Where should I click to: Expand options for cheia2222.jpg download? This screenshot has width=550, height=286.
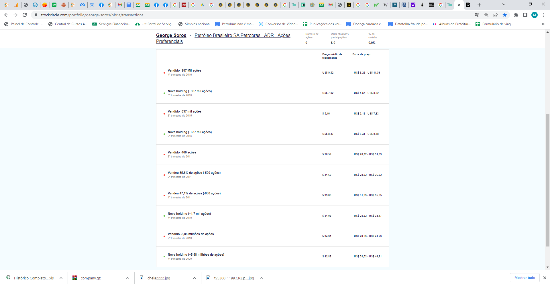click(x=195, y=278)
